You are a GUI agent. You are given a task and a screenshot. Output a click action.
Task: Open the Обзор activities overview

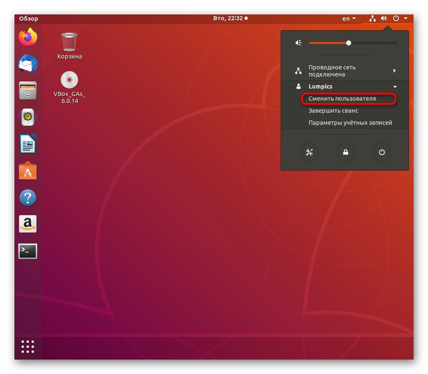(x=28, y=18)
